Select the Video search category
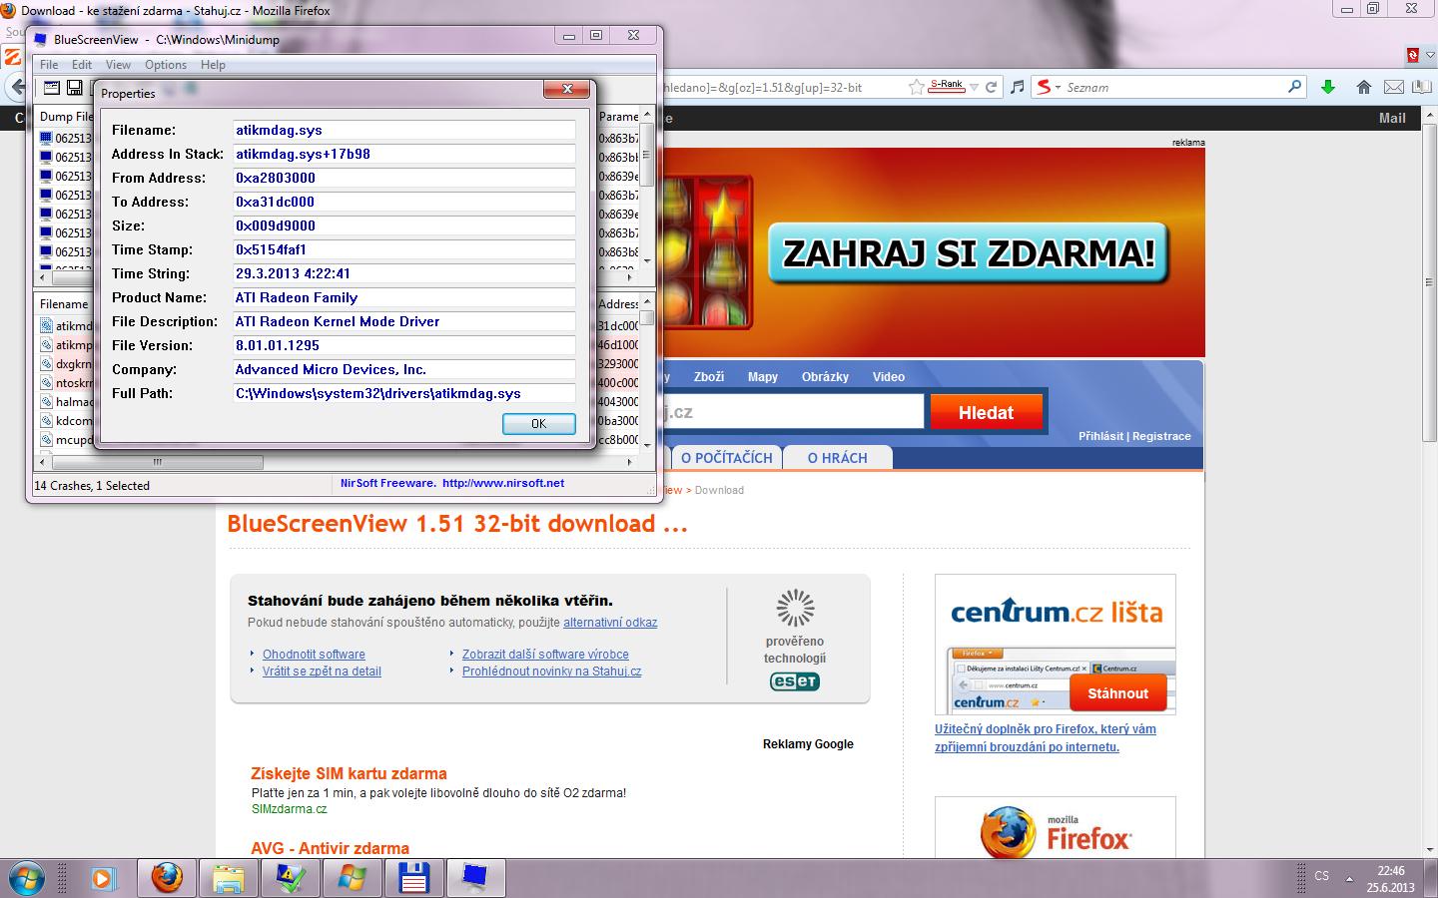Screen dimensions: 1438x898 (889, 377)
